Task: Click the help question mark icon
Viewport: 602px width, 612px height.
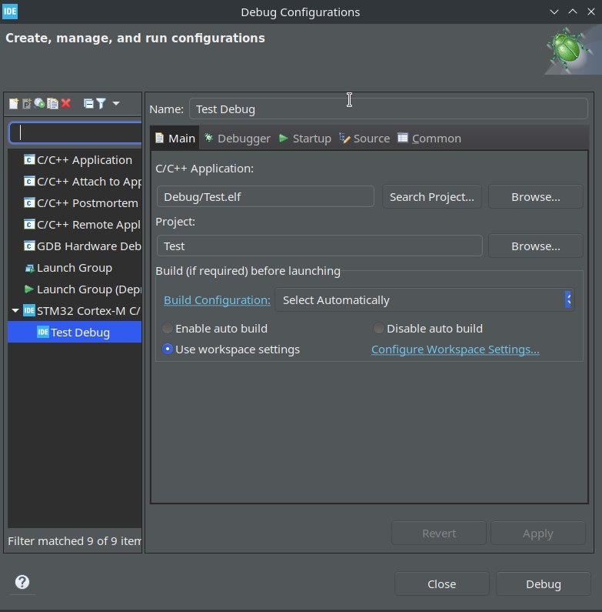Action: pos(22,582)
